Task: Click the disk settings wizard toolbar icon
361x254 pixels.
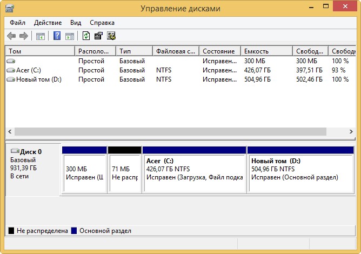Action: (x=111, y=36)
